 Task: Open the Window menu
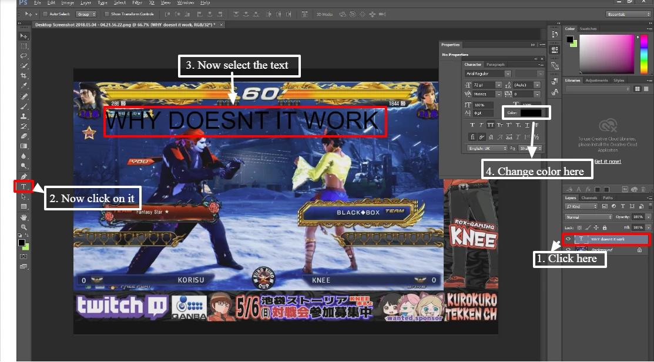[x=185, y=2]
